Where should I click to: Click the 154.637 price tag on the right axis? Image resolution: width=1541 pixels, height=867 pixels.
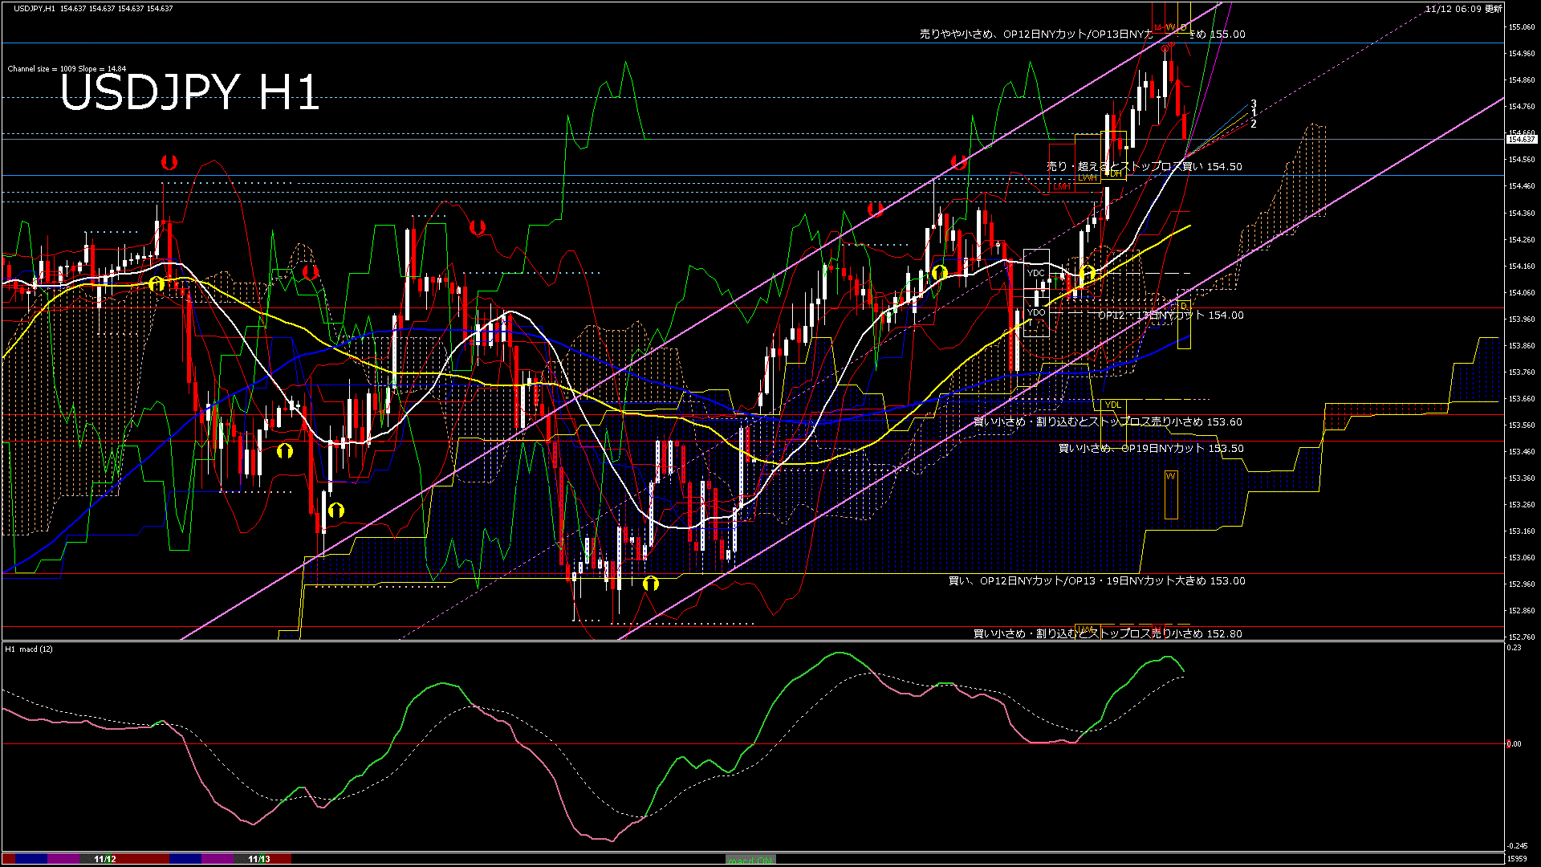pyautogui.click(x=1523, y=137)
